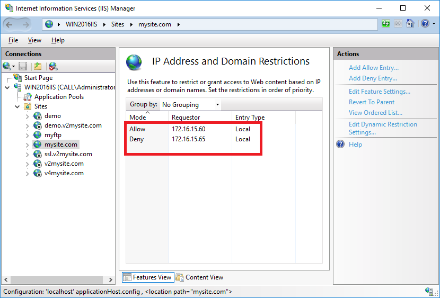This screenshot has height=298, width=440.
Task: Click Add Allow Entry link
Action: 374,68
